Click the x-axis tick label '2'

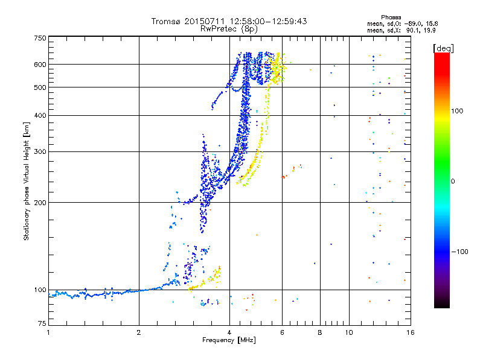(x=139, y=332)
